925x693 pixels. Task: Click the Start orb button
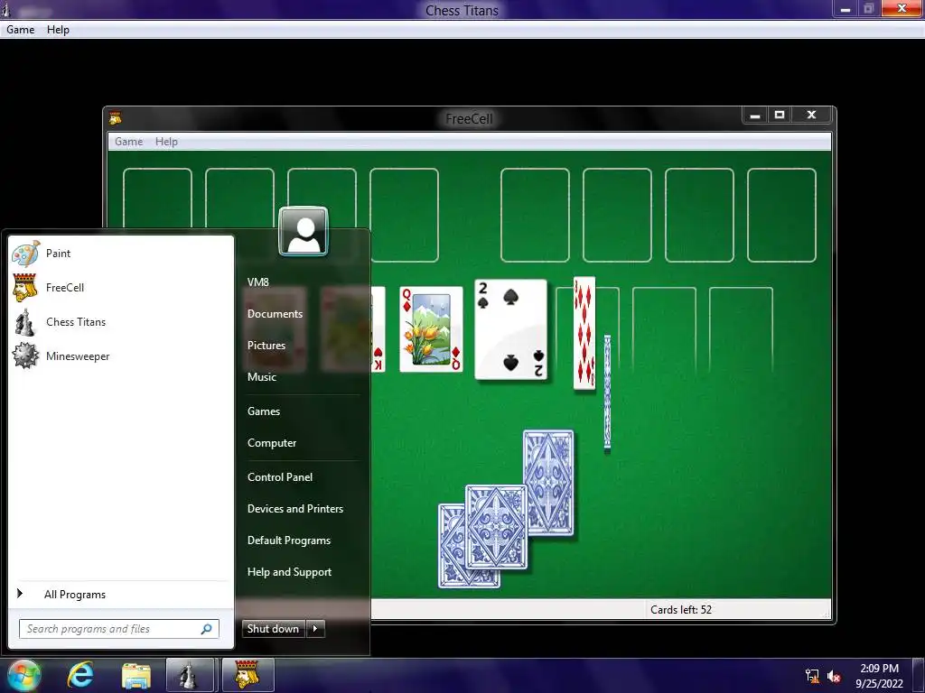pos(23,675)
